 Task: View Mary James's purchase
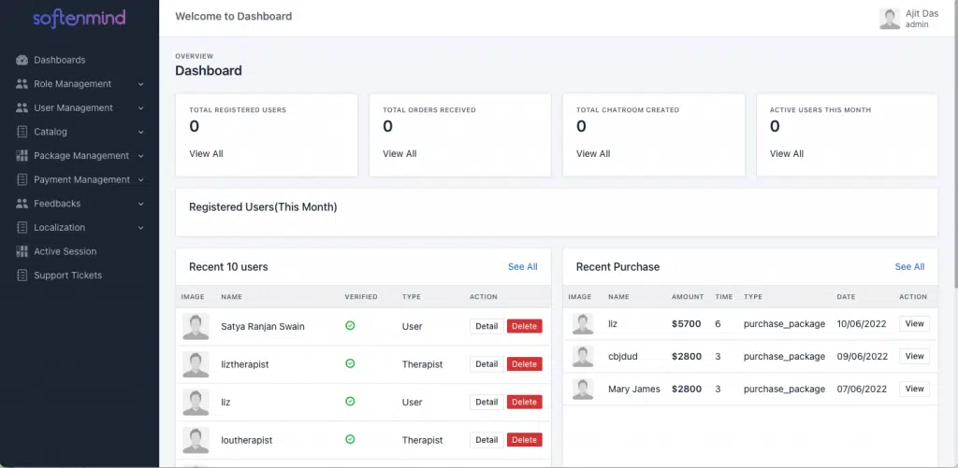coord(914,389)
